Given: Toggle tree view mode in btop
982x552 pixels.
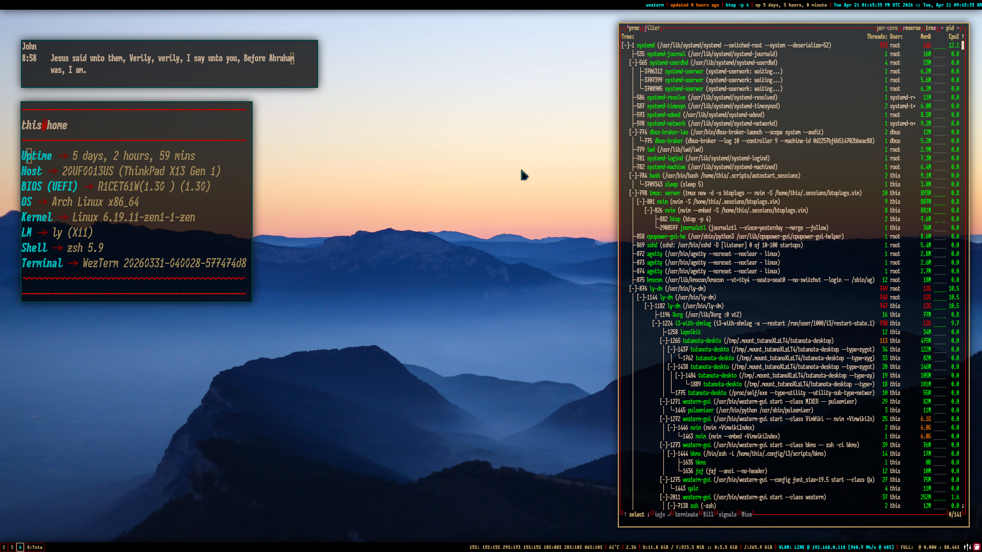Looking at the screenshot, I should coord(931,28).
